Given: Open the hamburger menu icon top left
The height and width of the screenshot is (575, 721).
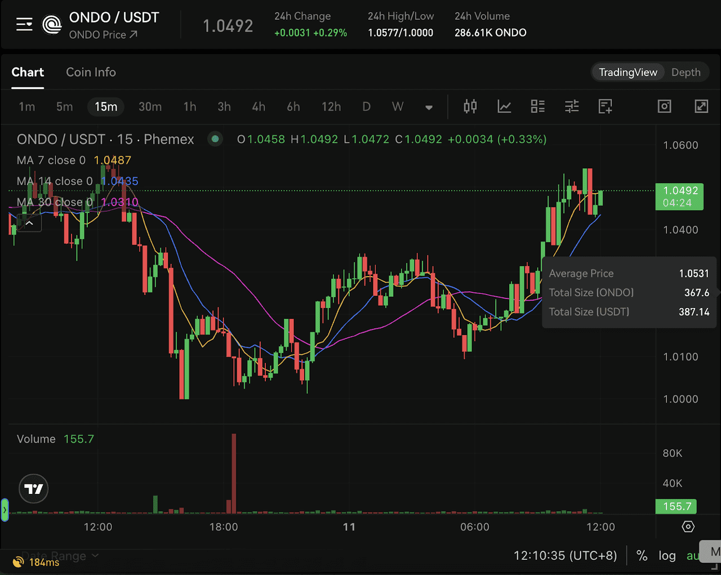Looking at the screenshot, I should [x=24, y=24].
